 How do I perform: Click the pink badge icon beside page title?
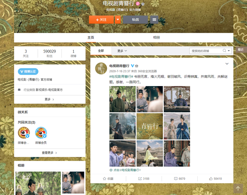point(138,4)
